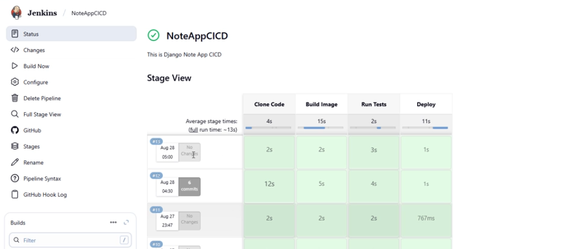
Task: Click the Pipeline Syntax help icon
Action: click(x=15, y=178)
